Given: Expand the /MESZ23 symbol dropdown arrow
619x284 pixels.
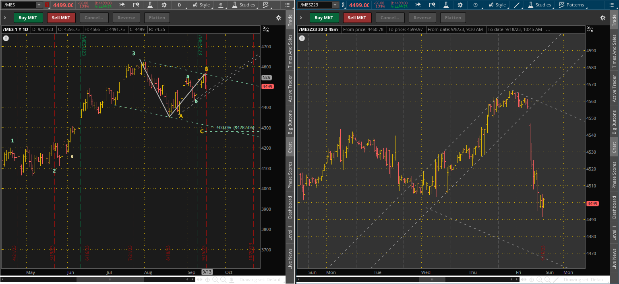Looking at the screenshot, I should tap(335, 5).
